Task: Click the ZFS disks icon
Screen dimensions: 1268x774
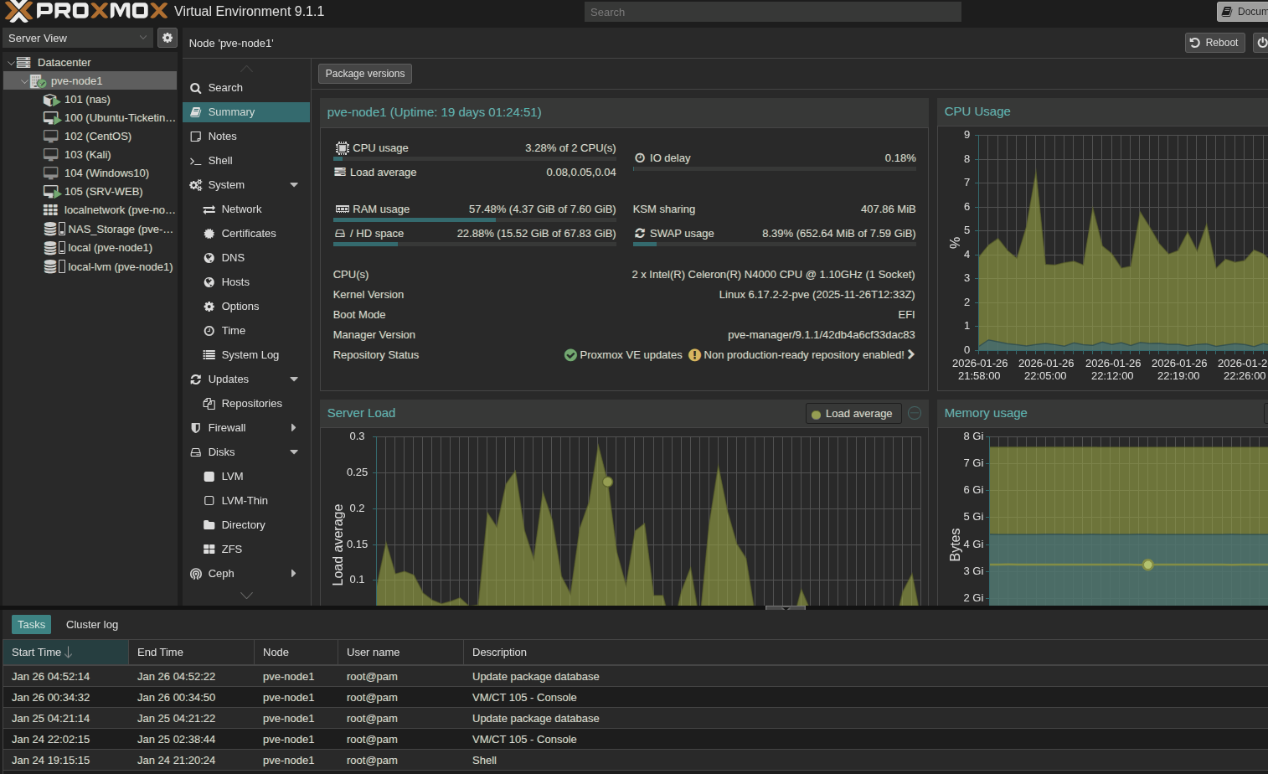Action: pos(209,550)
